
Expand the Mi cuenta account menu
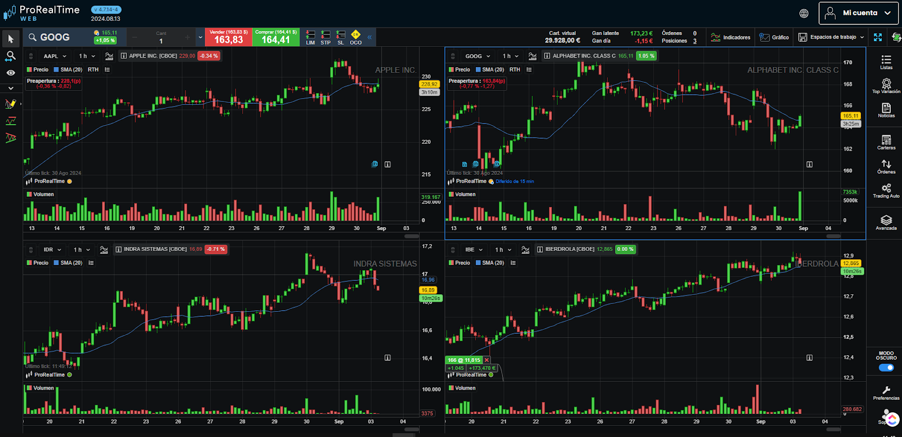858,13
